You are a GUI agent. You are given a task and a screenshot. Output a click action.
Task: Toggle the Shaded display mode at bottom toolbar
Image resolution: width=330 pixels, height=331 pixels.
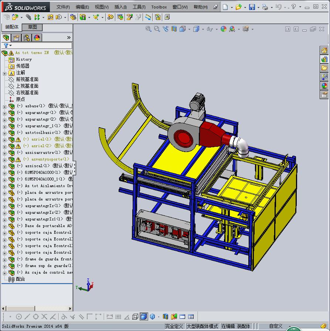tap(144, 317)
